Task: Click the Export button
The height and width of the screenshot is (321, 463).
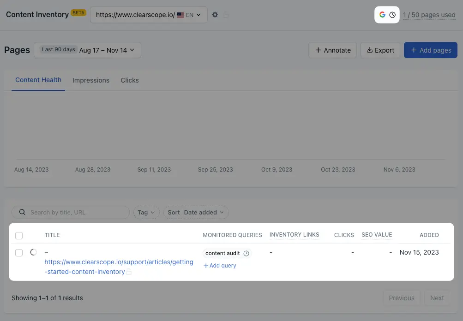Action: point(380,50)
